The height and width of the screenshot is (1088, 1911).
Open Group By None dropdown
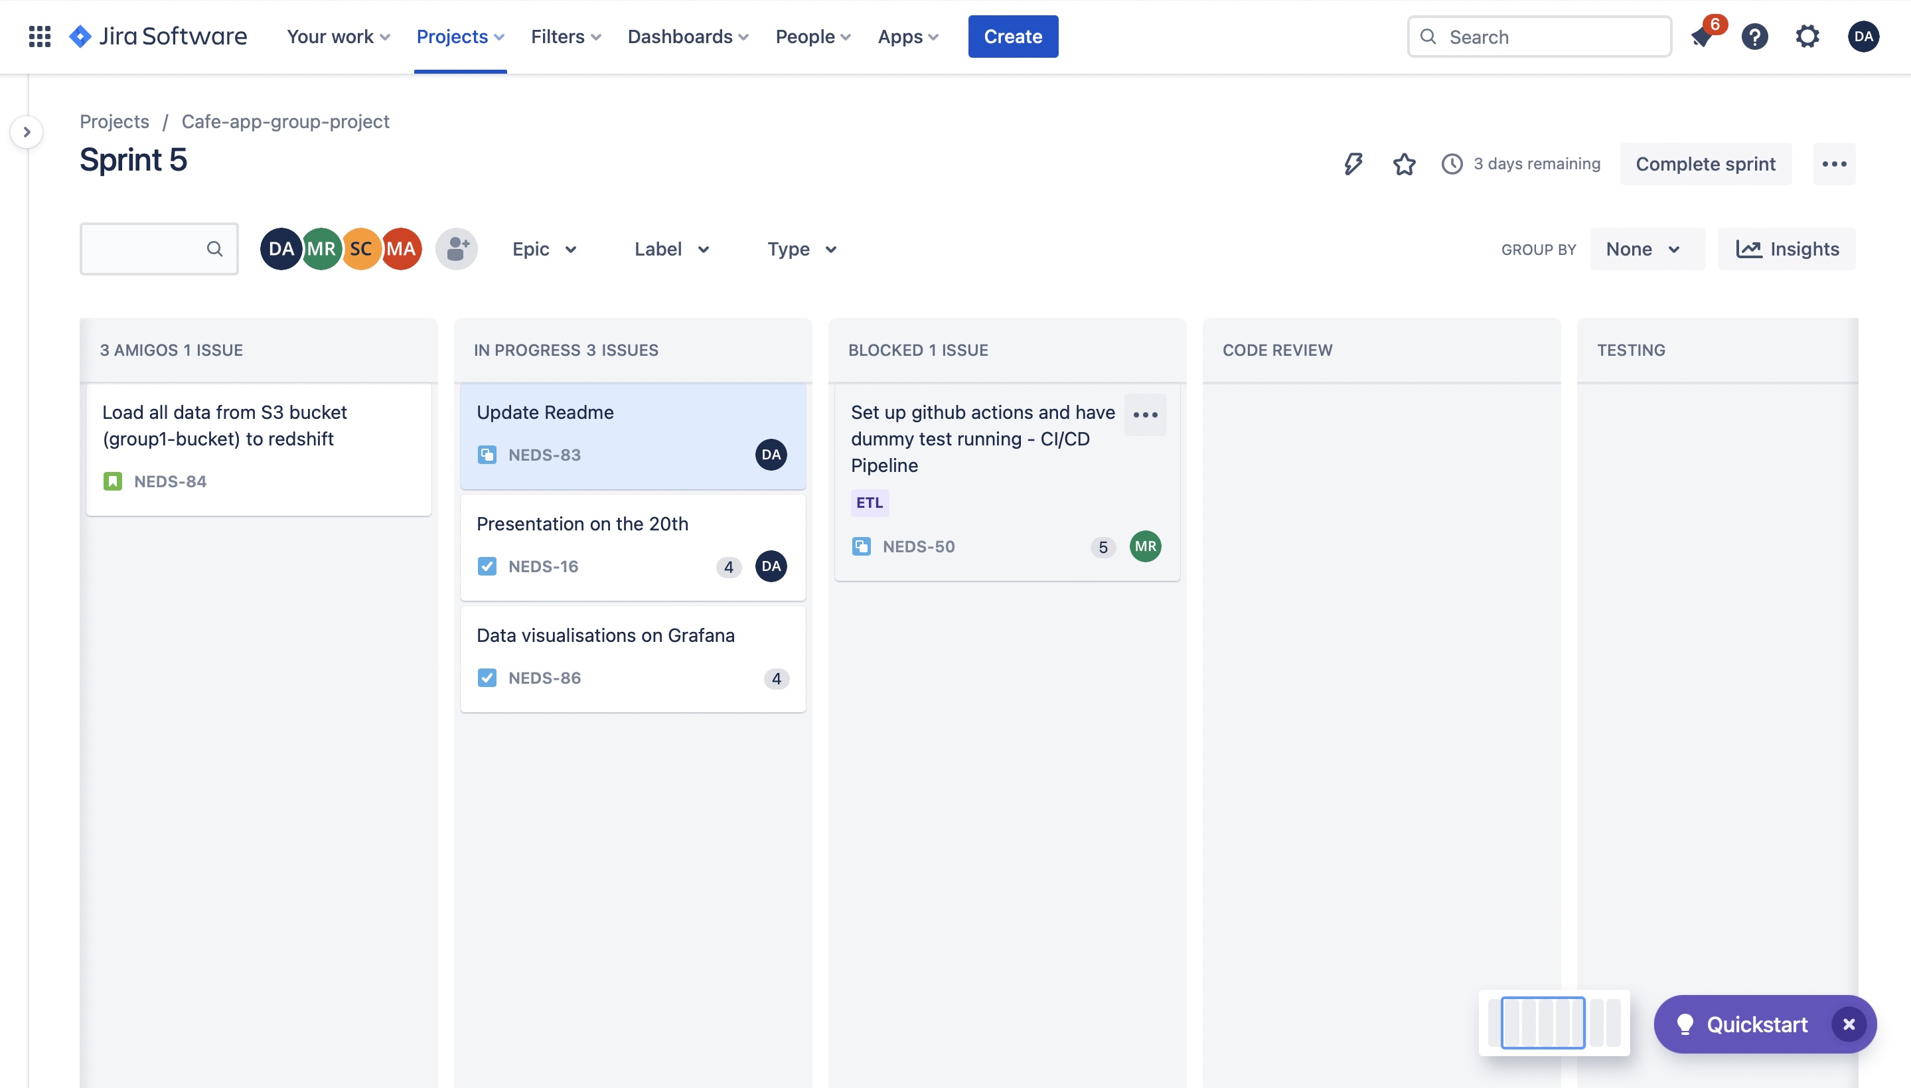[x=1647, y=249]
